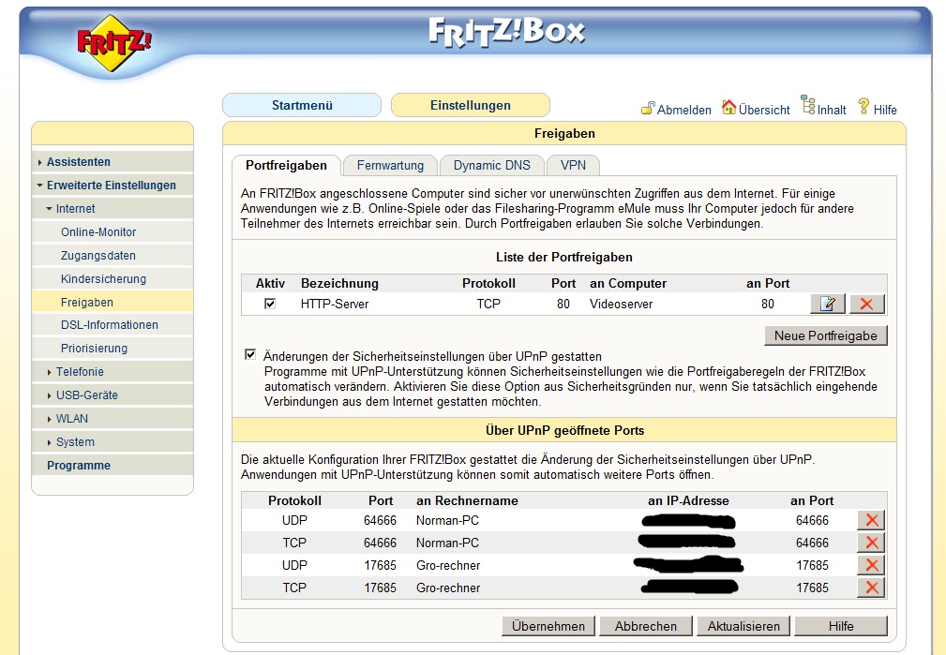Viewport: 946px width, 655px height.
Task: Delete the HTTP-Server port forwarding entry
Action: 867,304
